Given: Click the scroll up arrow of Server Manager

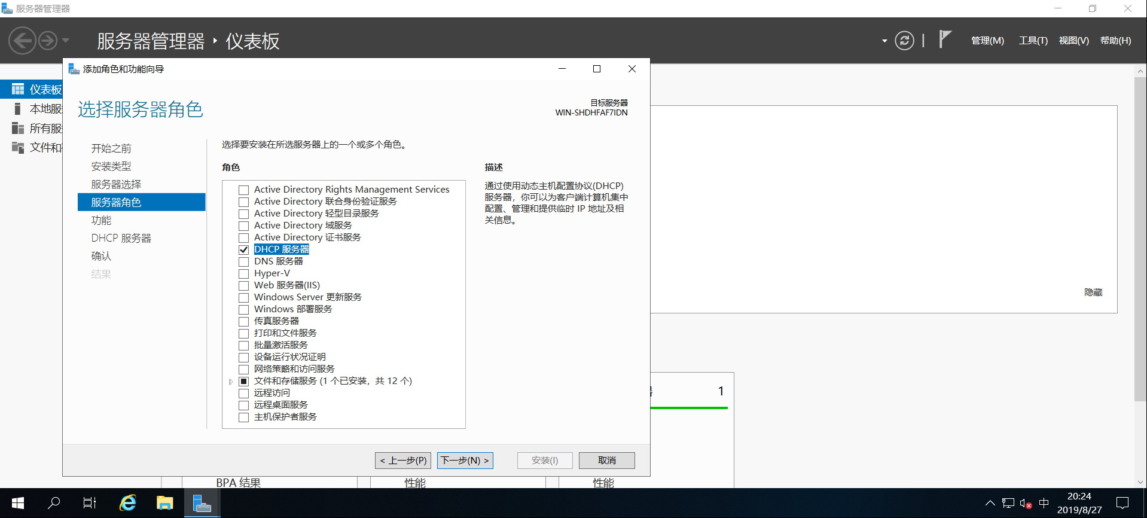Looking at the screenshot, I should click(x=1140, y=71).
